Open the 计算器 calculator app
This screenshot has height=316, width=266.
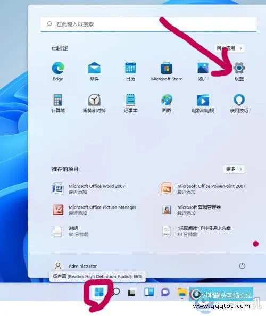[x=58, y=103]
